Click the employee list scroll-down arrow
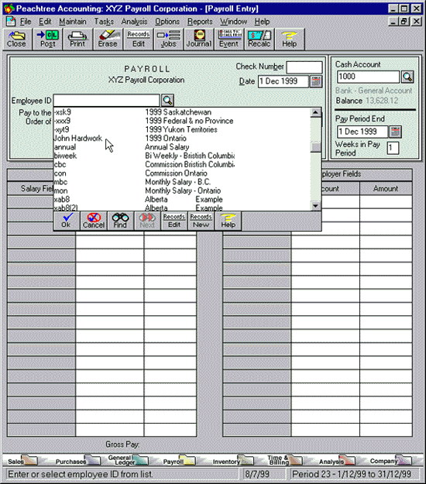426x484 pixels. [315, 206]
